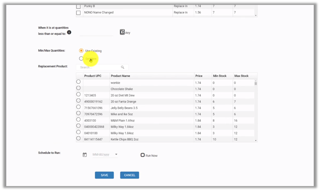
Task: Click the Product Name column header
Action: pyautogui.click(x=120, y=76)
